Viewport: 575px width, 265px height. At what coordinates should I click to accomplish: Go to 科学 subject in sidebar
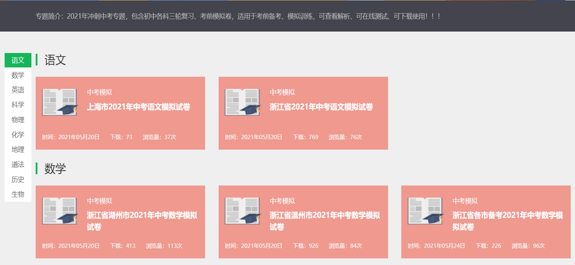[x=18, y=105]
